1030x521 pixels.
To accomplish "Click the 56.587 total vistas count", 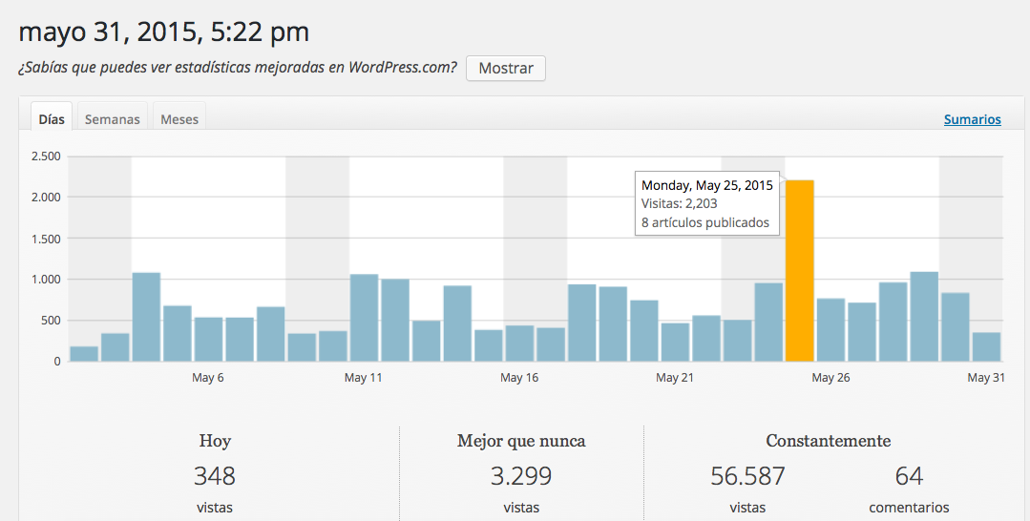I will click(x=747, y=475).
